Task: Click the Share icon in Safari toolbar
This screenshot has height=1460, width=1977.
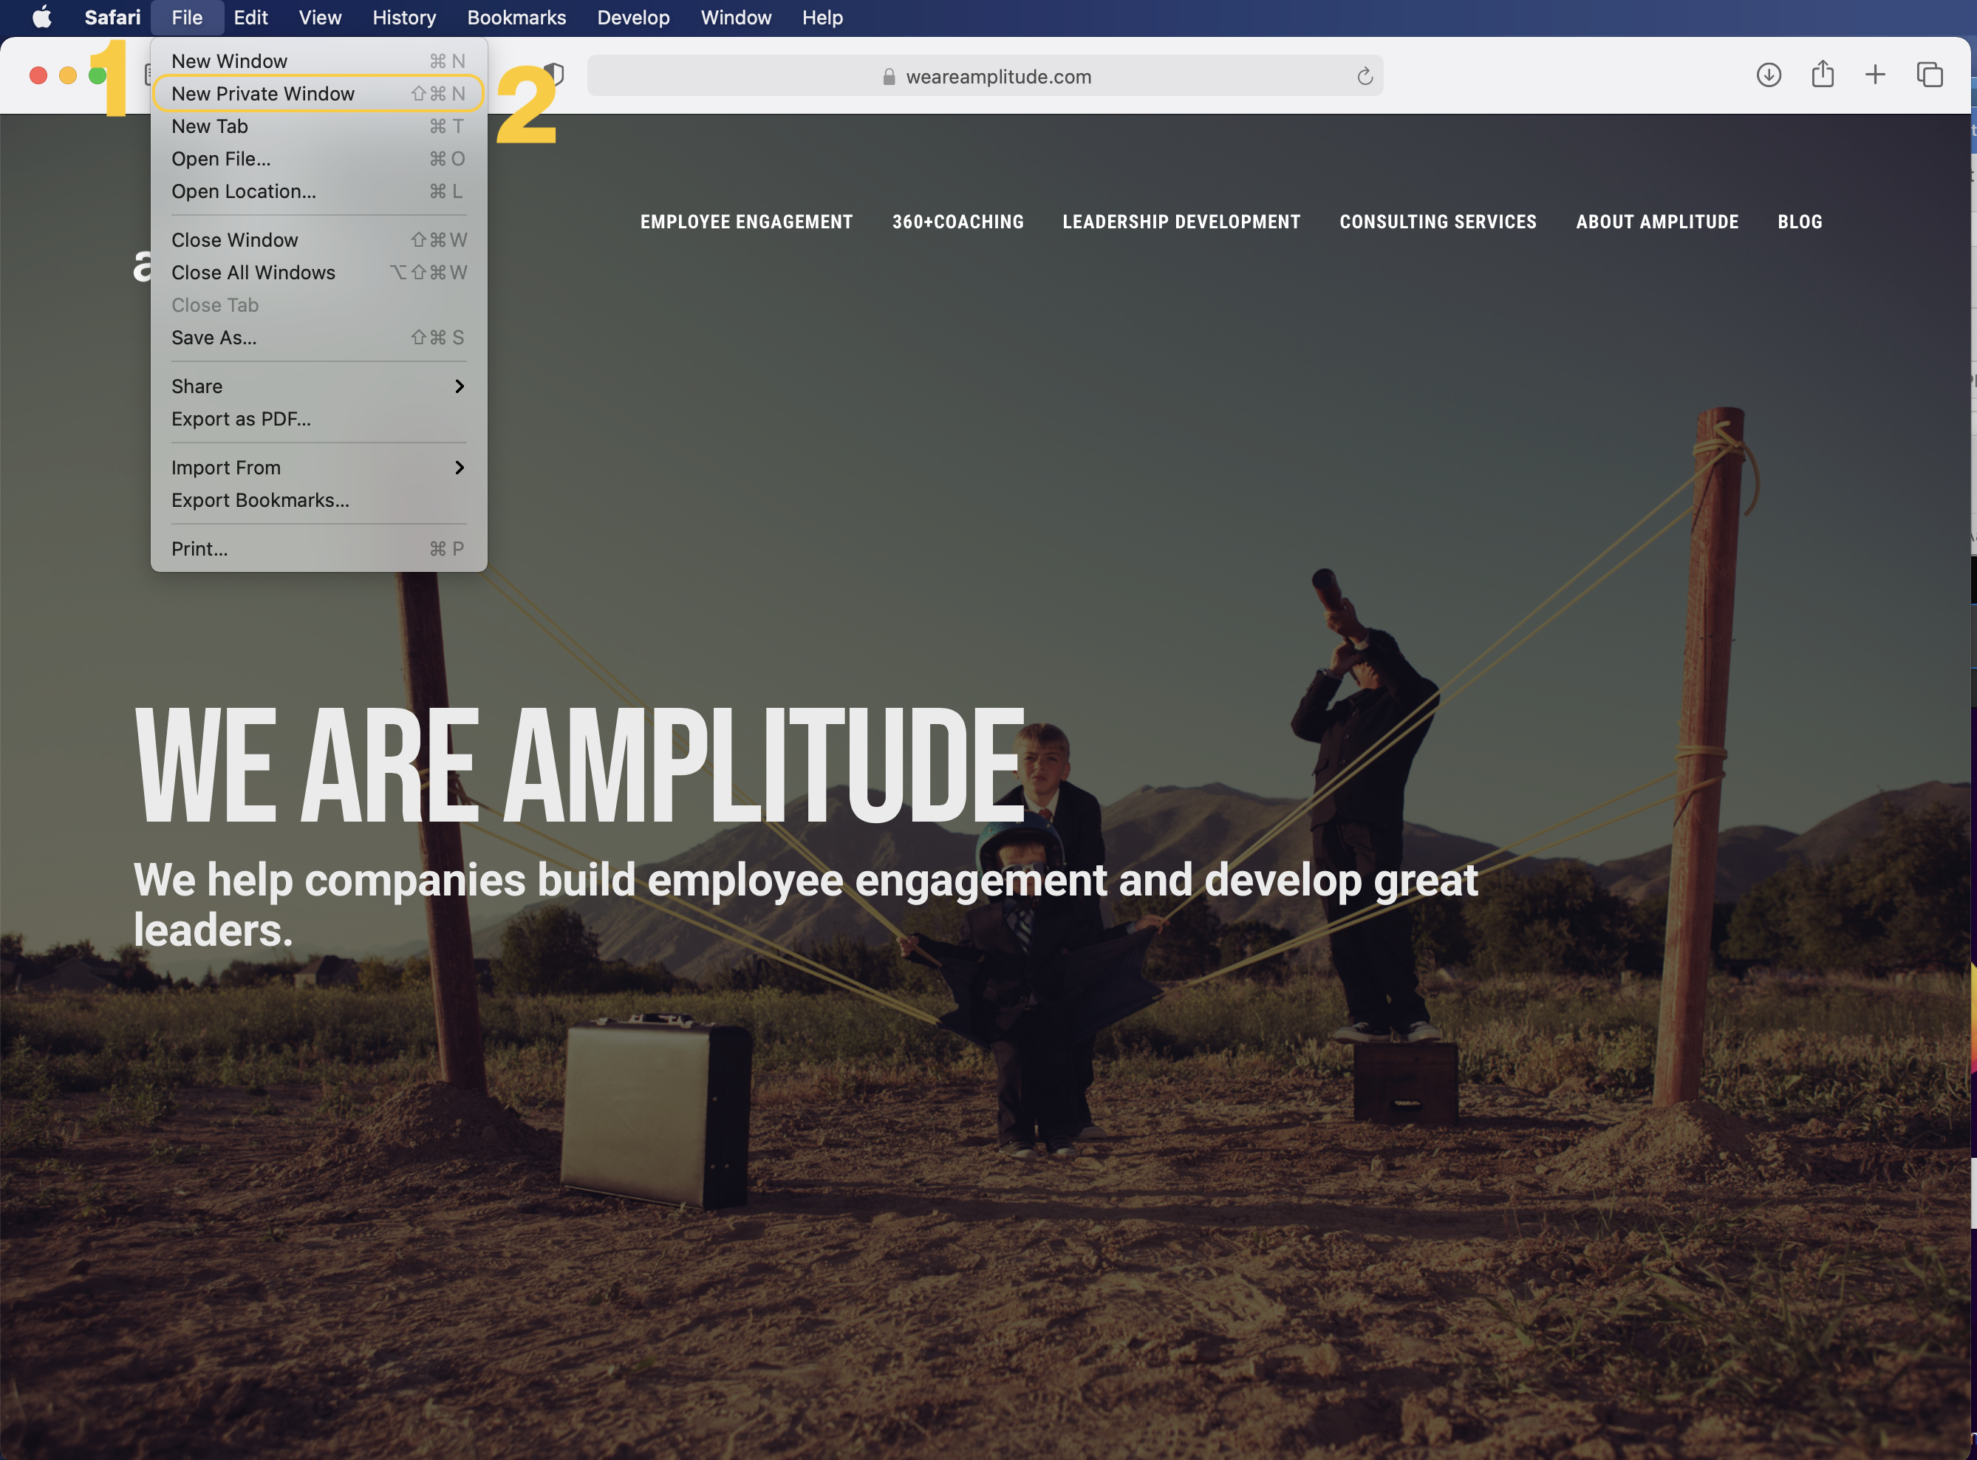Action: pos(1823,74)
